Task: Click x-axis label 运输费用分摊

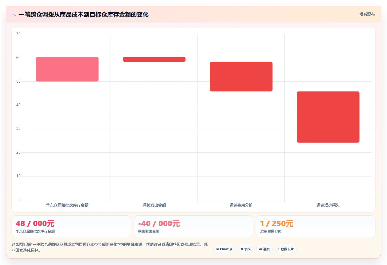Action: pyautogui.click(x=241, y=205)
